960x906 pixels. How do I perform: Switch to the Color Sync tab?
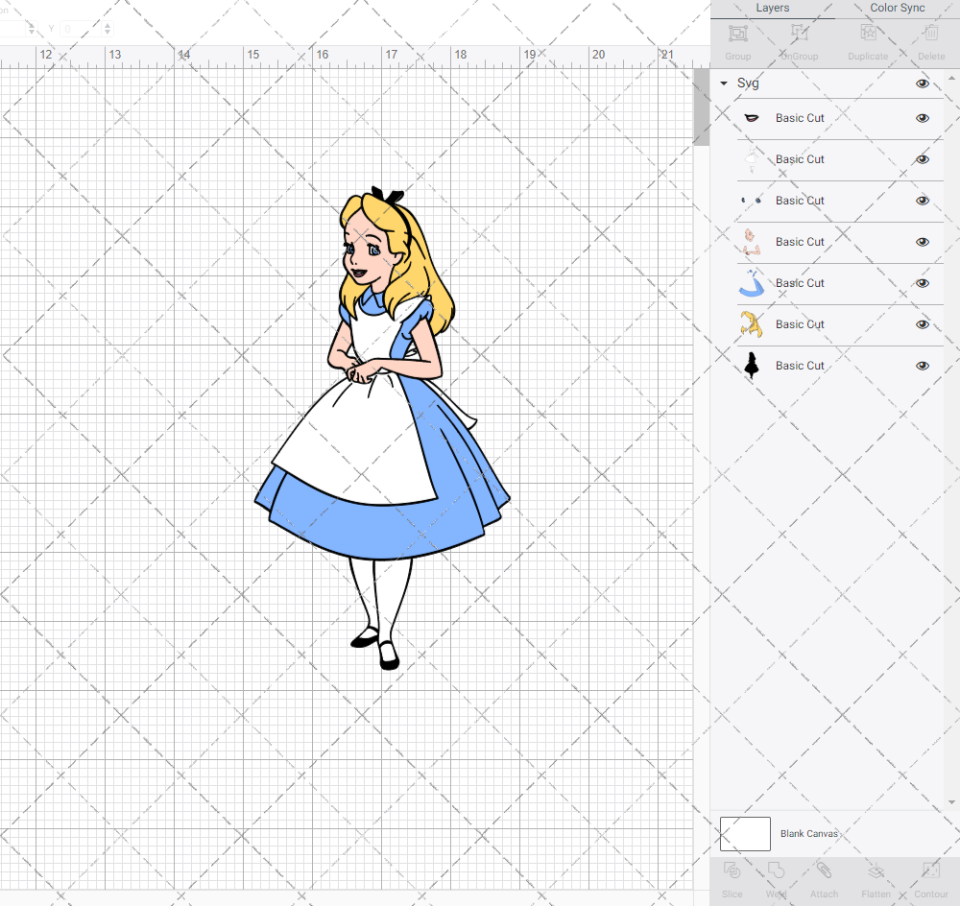point(897,9)
